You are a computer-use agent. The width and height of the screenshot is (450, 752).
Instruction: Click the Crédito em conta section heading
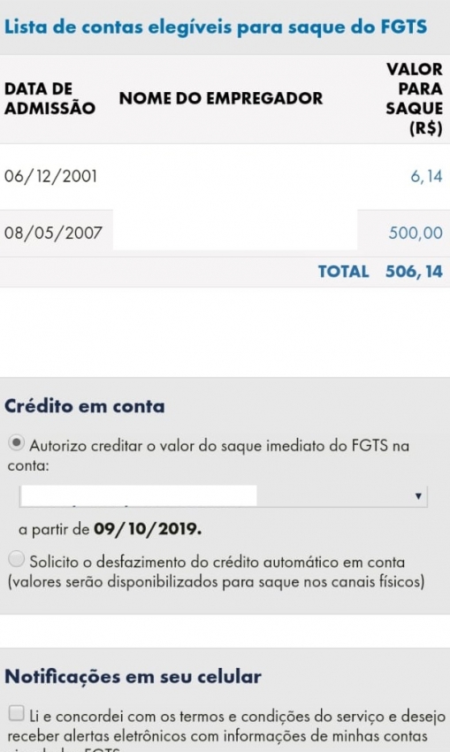[x=84, y=406]
